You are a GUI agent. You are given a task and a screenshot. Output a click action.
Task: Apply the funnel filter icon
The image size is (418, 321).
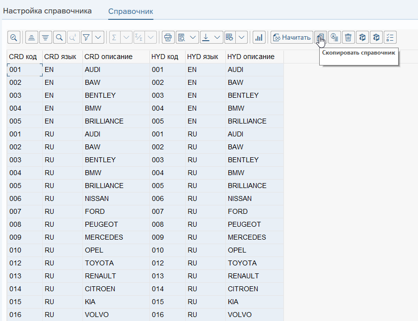pyautogui.click(x=86, y=37)
